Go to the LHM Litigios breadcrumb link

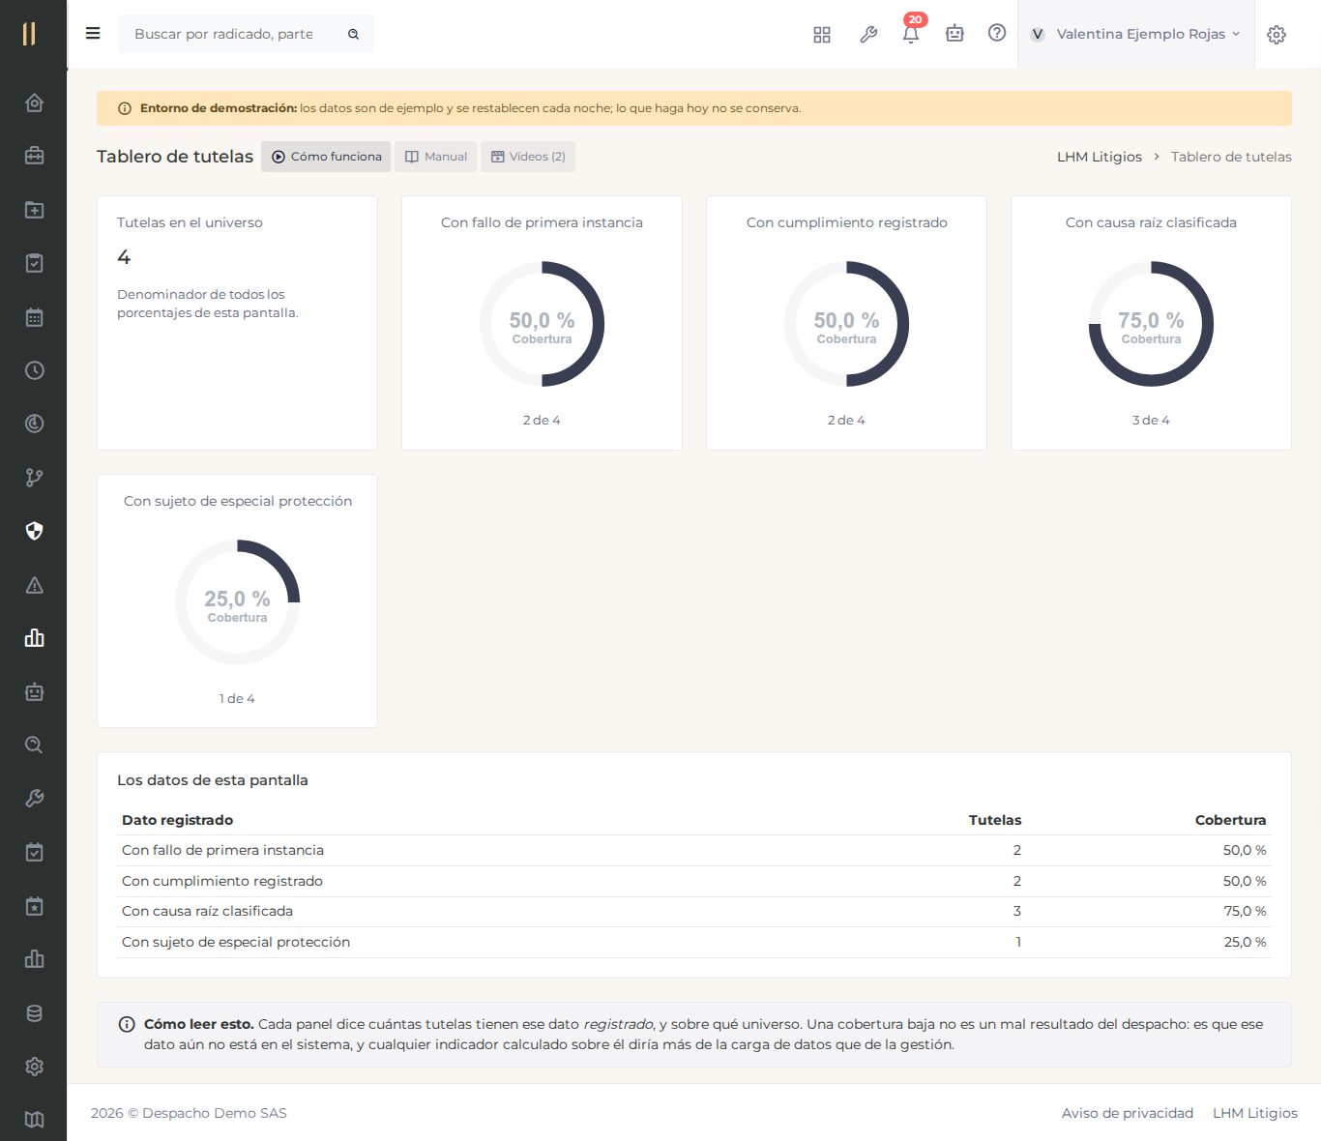click(x=1099, y=157)
